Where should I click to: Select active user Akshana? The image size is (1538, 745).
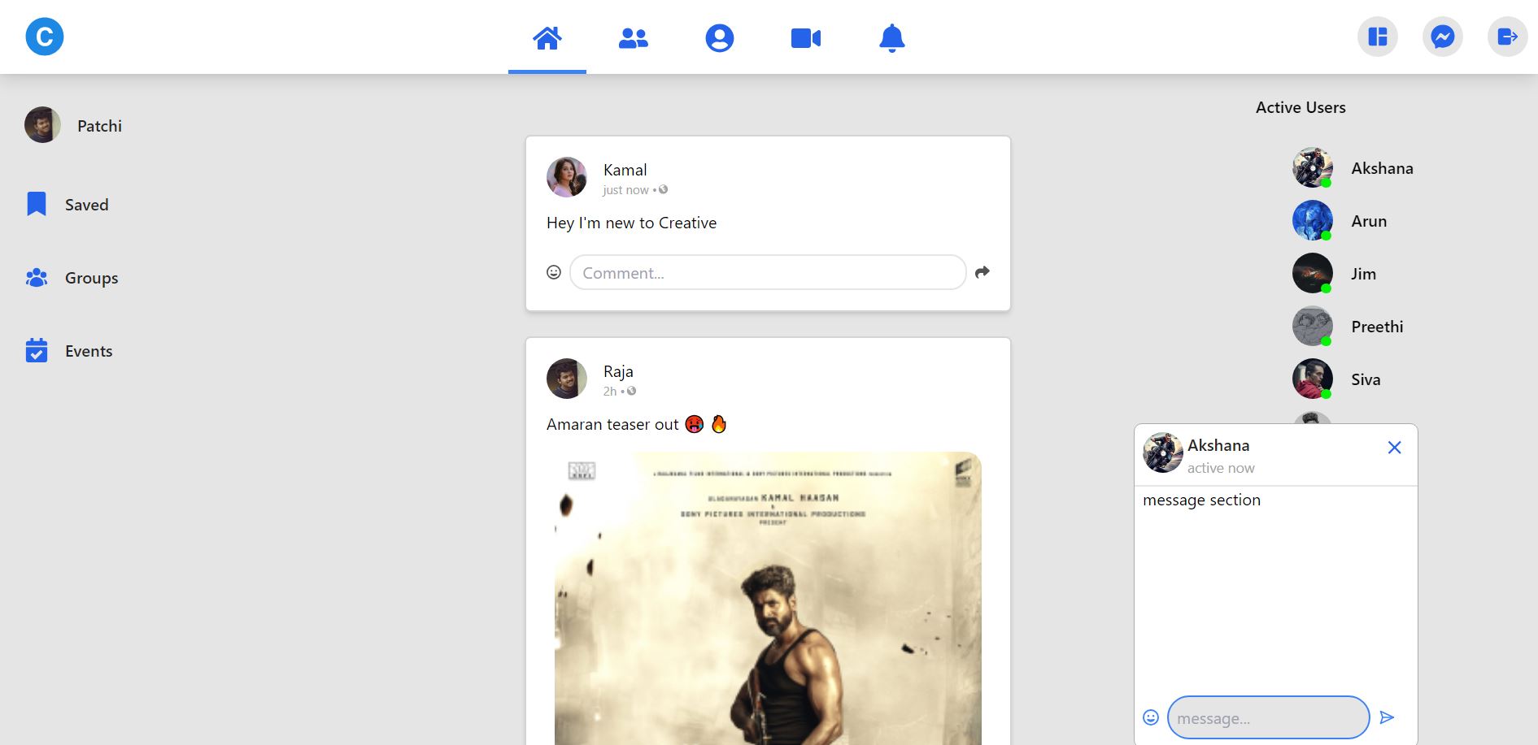pyautogui.click(x=1383, y=168)
